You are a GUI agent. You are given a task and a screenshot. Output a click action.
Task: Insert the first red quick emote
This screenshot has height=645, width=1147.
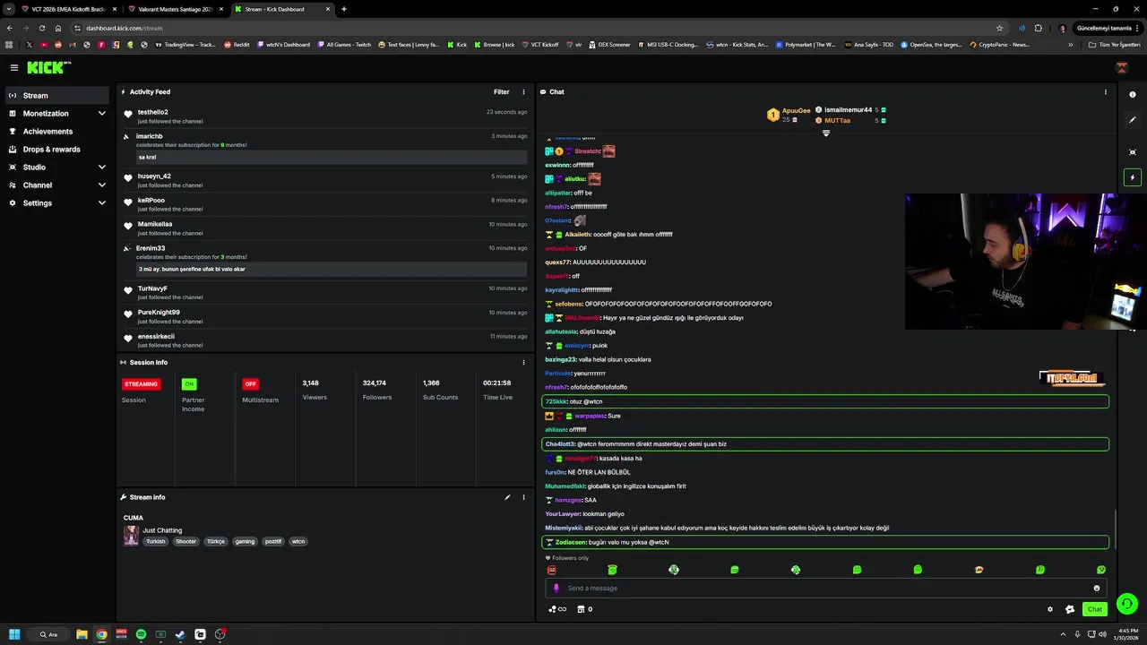click(x=551, y=570)
